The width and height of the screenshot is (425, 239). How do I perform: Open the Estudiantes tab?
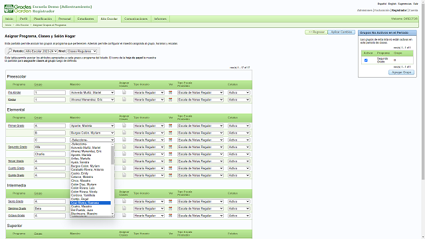[x=86, y=19]
